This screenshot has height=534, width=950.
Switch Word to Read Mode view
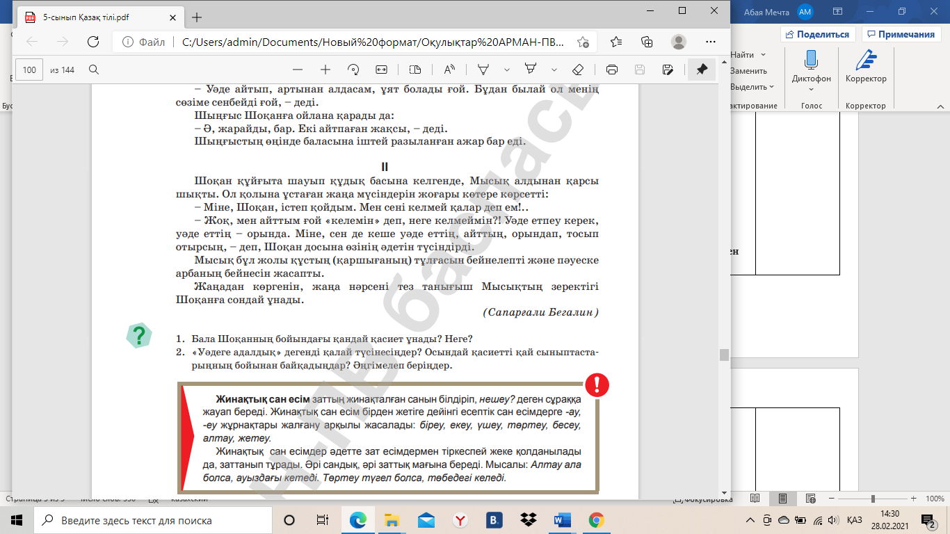(755, 499)
